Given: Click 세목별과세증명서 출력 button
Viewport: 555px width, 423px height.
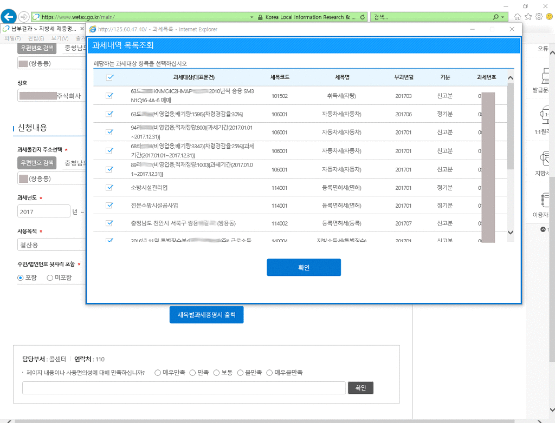Looking at the screenshot, I should [x=206, y=314].
